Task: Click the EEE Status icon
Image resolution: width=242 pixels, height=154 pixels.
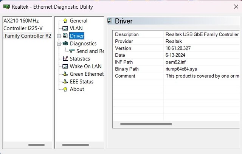Action: click(65, 81)
